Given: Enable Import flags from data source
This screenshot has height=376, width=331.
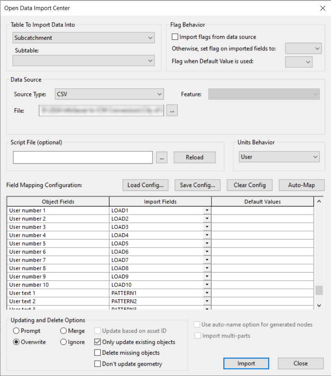Looking at the screenshot, I should [x=175, y=37].
